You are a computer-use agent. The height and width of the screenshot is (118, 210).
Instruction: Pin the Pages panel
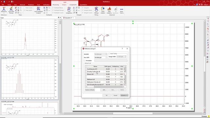58,17
